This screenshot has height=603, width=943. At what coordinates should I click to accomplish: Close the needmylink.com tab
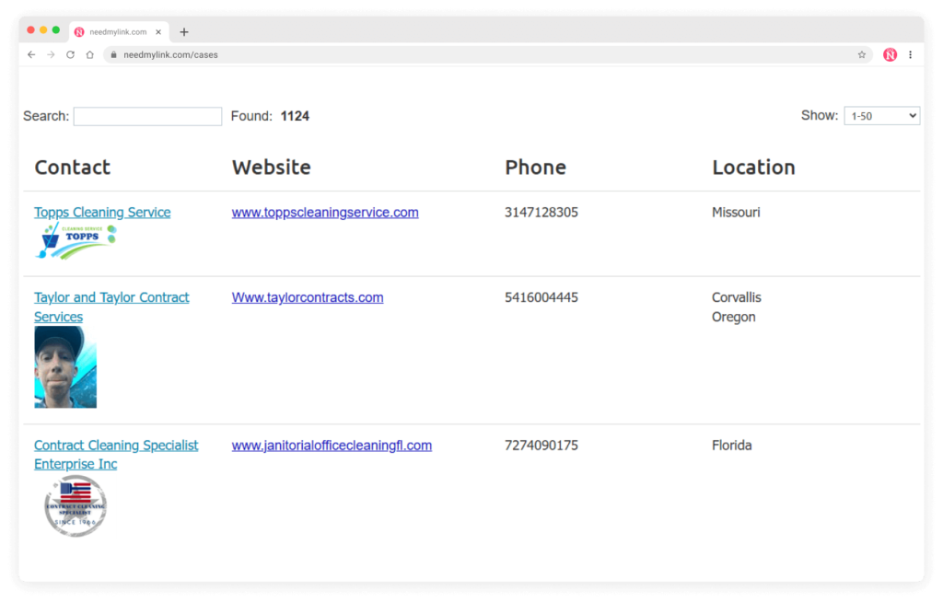click(158, 32)
